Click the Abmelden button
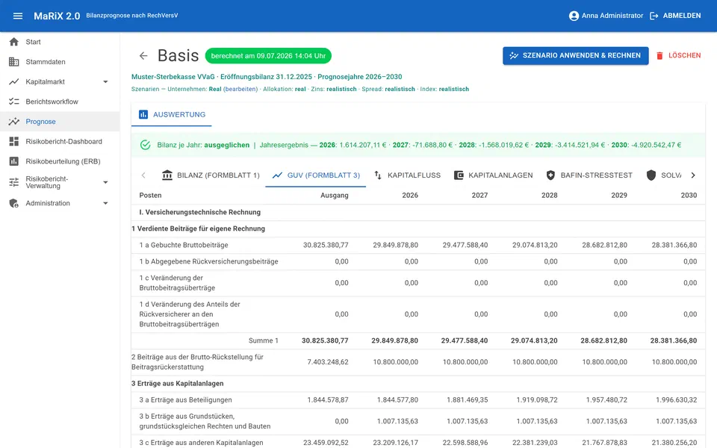The width and height of the screenshot is (717, 448). tap(675, 16)
